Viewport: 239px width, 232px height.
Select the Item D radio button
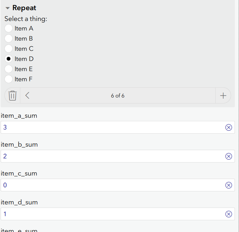pos(9,59)
